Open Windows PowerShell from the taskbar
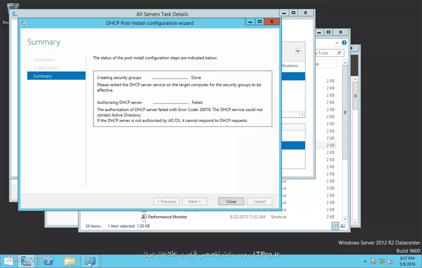 (48, 261)
